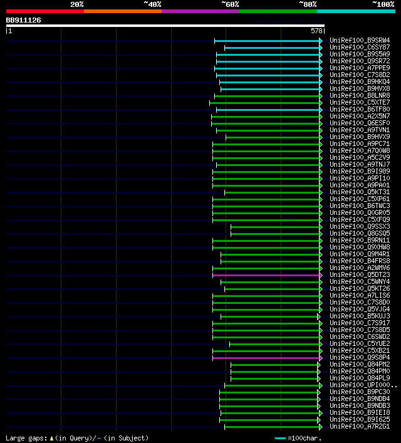Select the UniRef100_A7Q0W8 label

point(360,150)
